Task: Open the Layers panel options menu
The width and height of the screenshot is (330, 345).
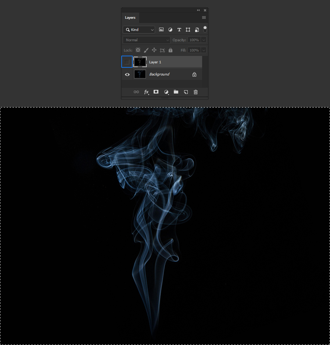Action: (204, 17)
